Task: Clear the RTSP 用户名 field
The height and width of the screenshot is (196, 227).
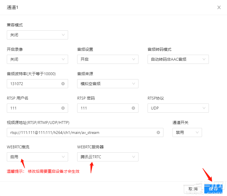Action: [x=63, y=108]
